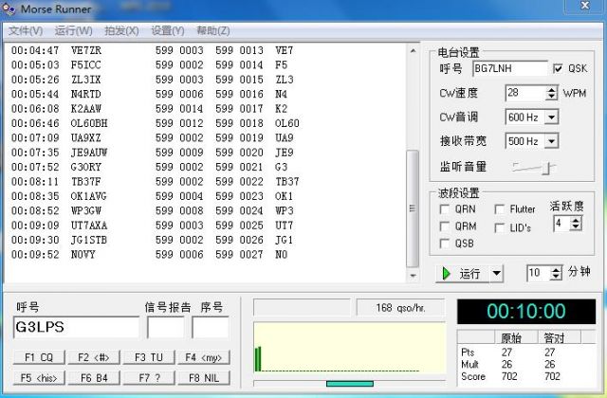
Task: Click the log entry UA9XZ
Action: (86, 137)
